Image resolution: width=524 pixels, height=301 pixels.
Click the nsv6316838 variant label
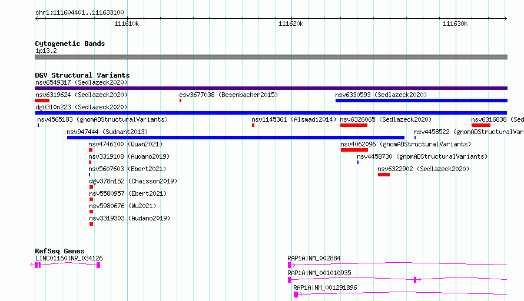pos(498,119)
